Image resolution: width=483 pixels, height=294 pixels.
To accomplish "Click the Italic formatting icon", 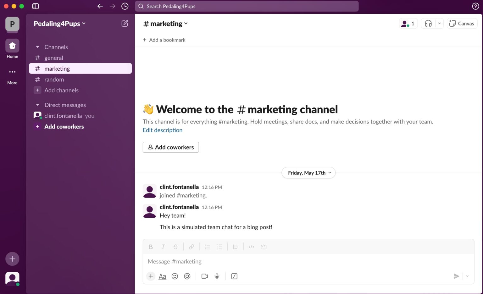I will coord(163,247).
